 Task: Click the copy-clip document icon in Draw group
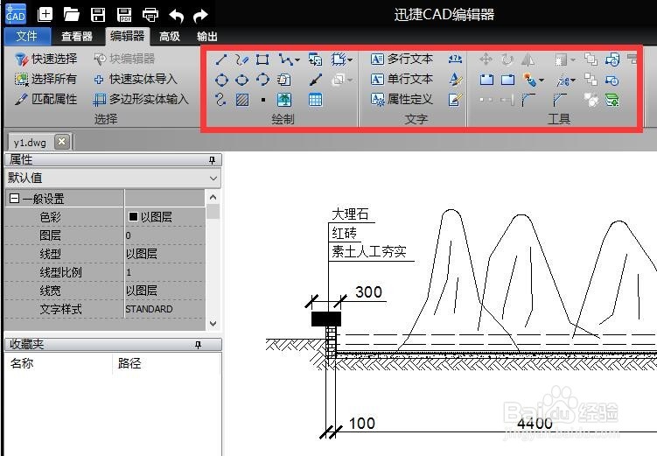point(283,80)
